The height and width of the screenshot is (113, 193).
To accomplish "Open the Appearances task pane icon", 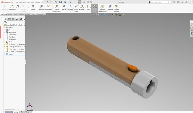I will [x=191, y=33].
